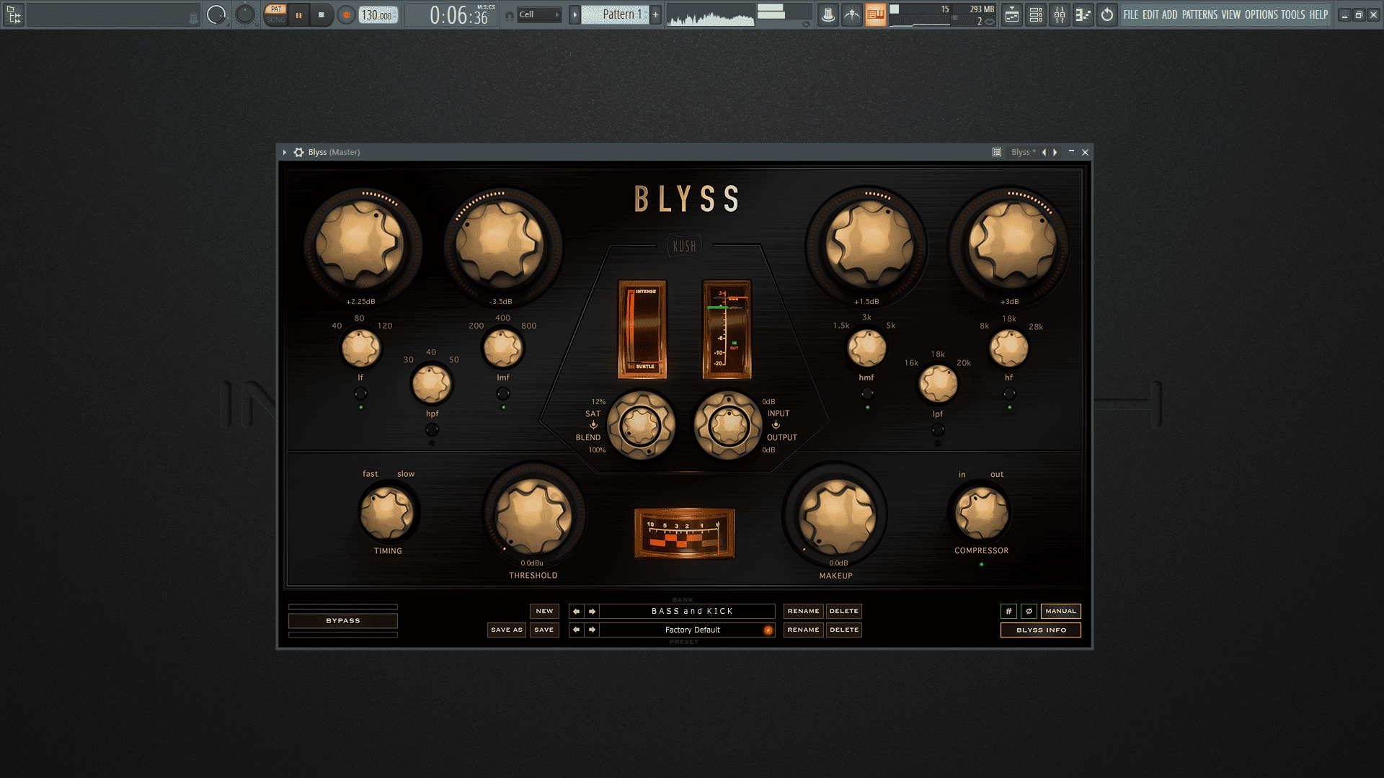Screen dimensions: 1384x778
Task: Open the mixer icon
Action: pos(1060,14)
